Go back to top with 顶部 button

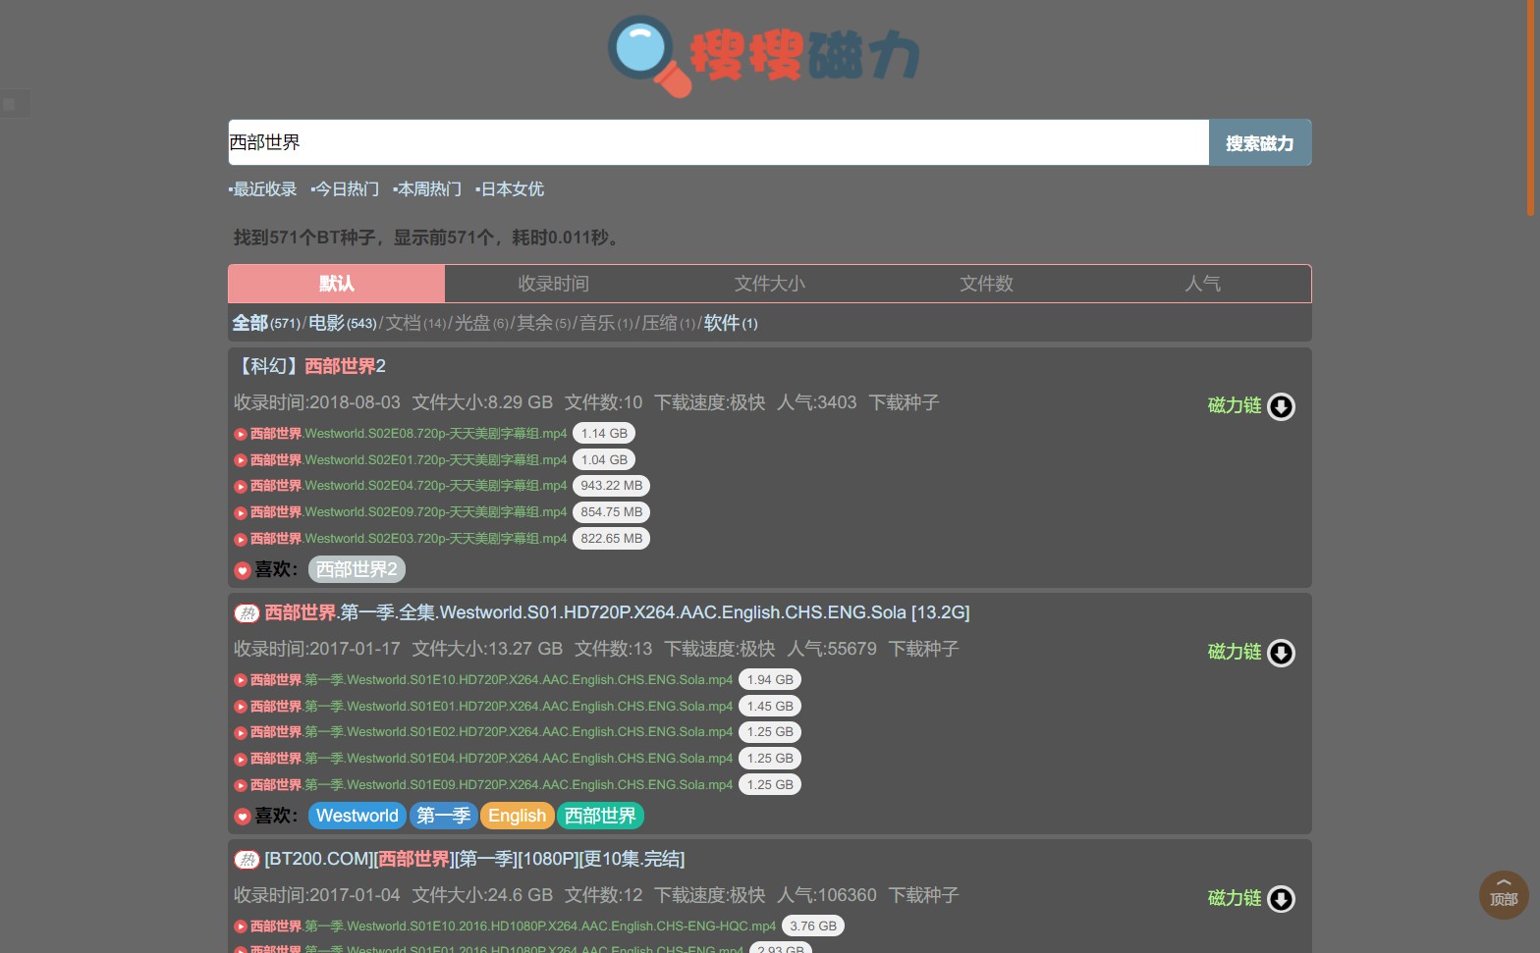click(1504, 895)
